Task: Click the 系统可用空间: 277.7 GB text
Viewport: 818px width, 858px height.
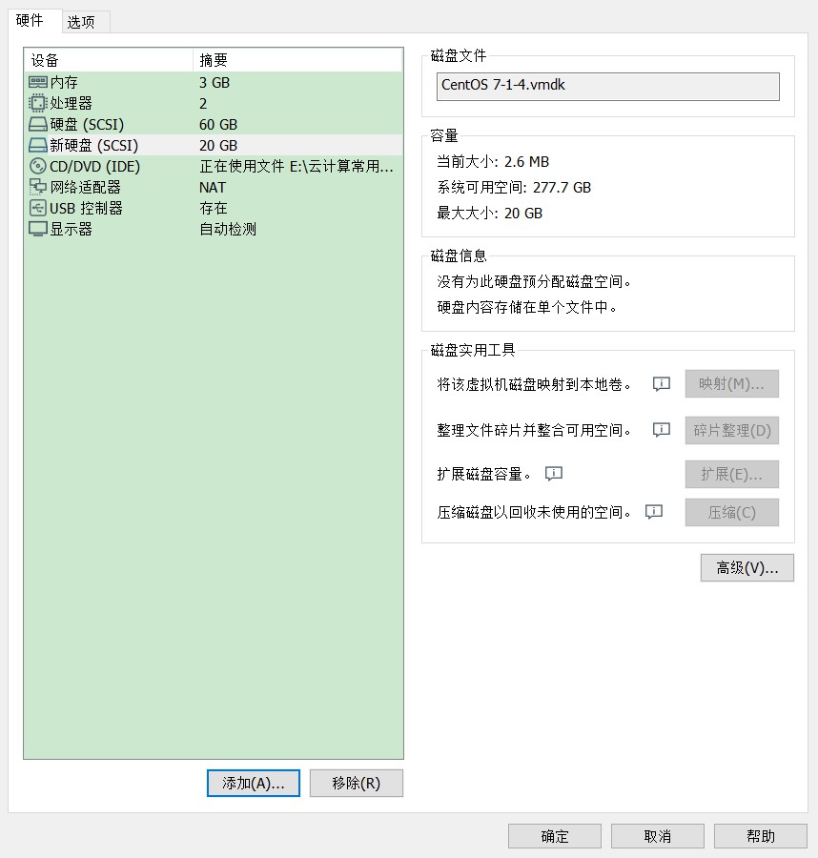Action: click(514, 188)
